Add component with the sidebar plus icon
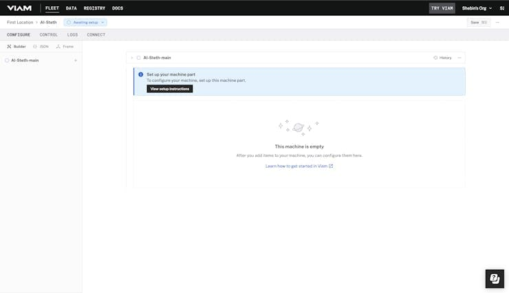The image size is (509, 293). pos(76,61)
